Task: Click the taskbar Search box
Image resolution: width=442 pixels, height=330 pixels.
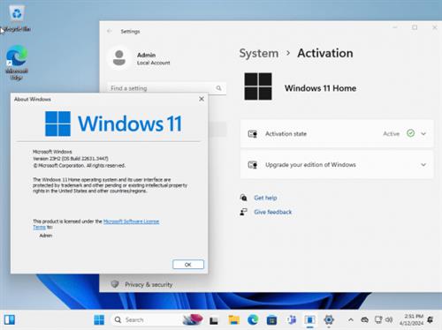Action: coord(146,319)
